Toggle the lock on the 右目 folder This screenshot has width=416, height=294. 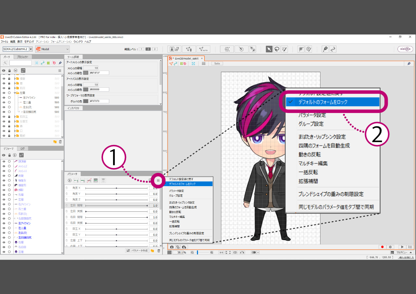tap(9, 88)
